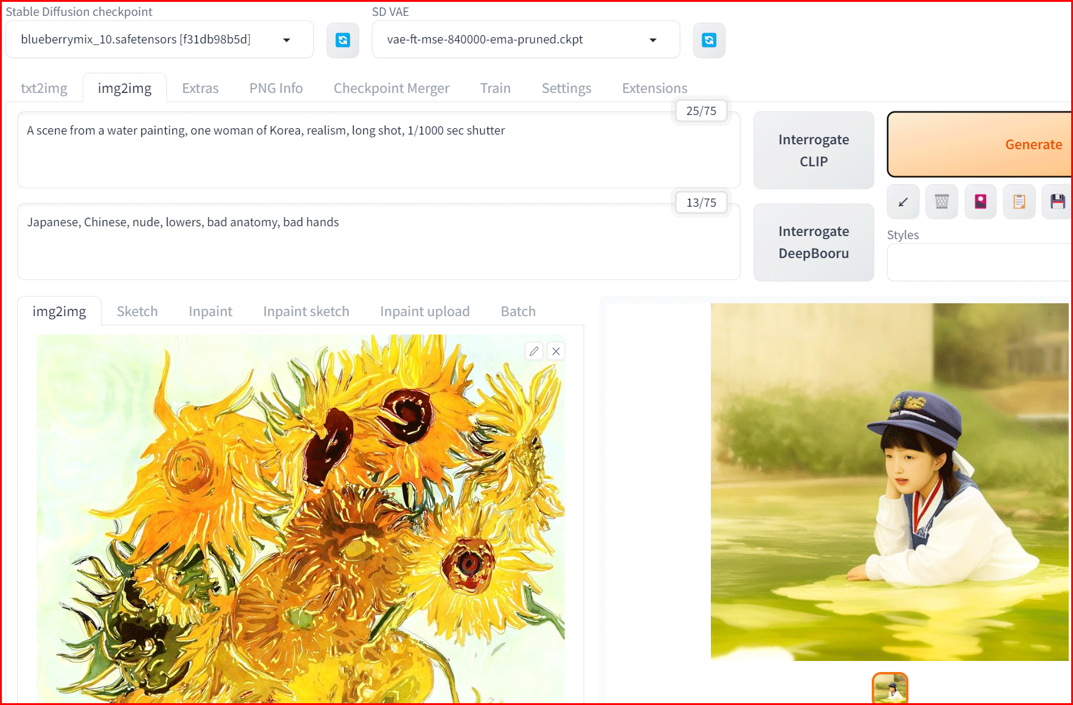Open the Inpaint sketch sub-tab
This screenshot has height=705, width=1073.
click(x=306, y=311)
